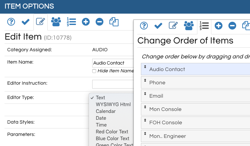Click the help icon in right panel toolbar
Viewport: 250px width, 146px height.
coord(144,26)
